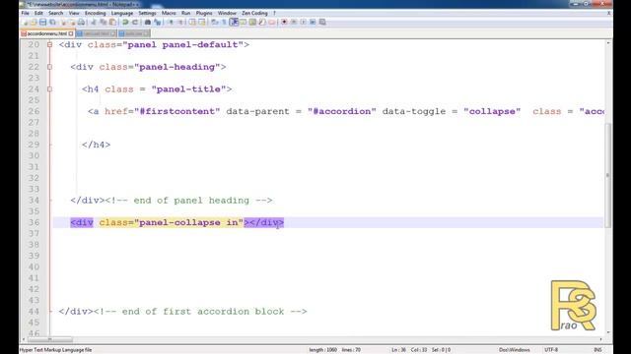Open the Encoding menu

click(95, 13)
